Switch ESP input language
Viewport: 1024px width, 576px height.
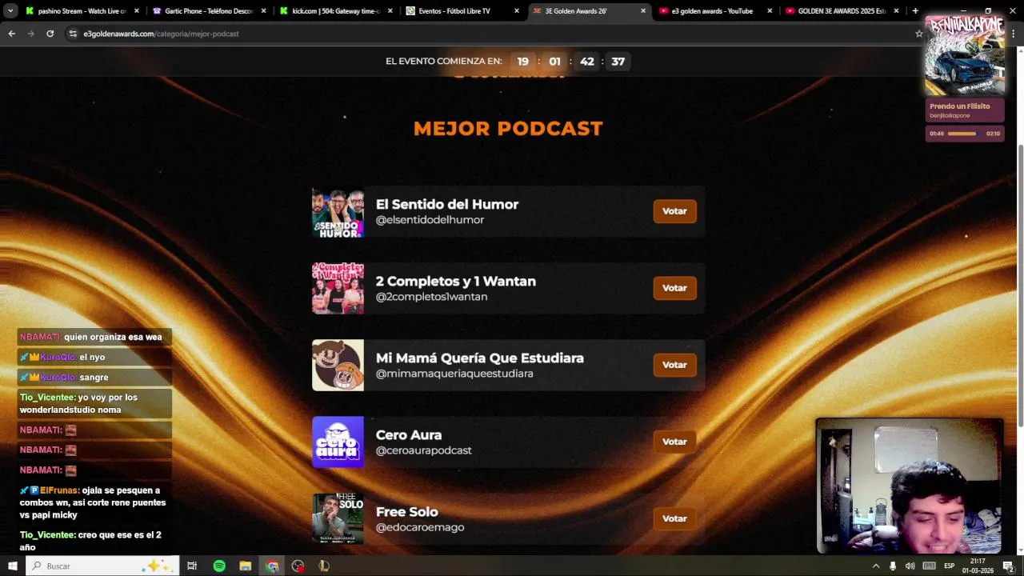[x=950, y=566]
